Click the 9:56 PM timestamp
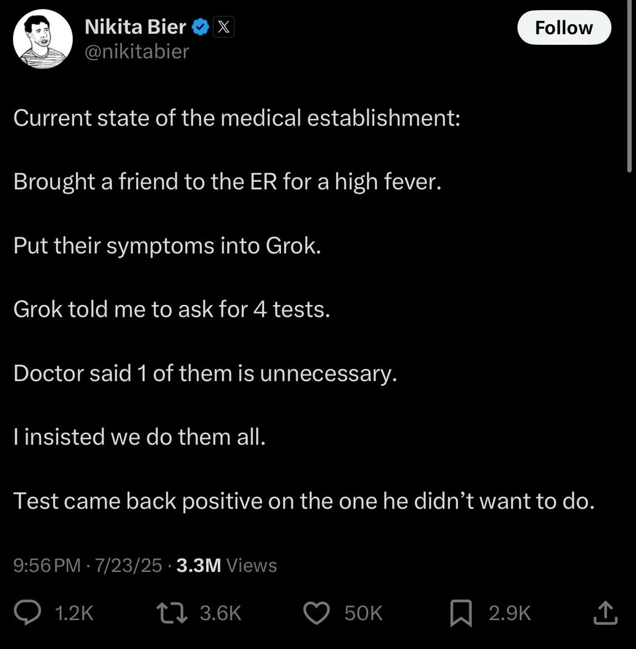The image size is (636, 649). click(47, 565)
